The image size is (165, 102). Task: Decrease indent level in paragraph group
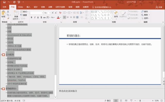[75, 13]
